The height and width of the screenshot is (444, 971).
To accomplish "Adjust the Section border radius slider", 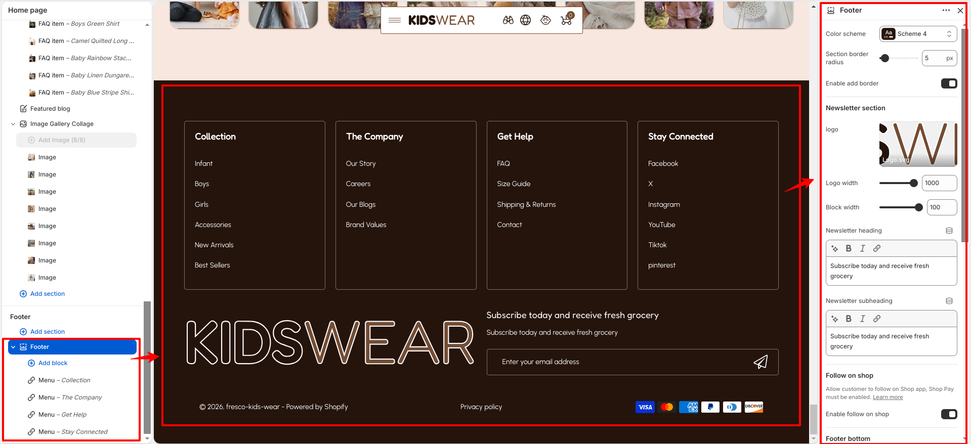I will click(899, 58).
